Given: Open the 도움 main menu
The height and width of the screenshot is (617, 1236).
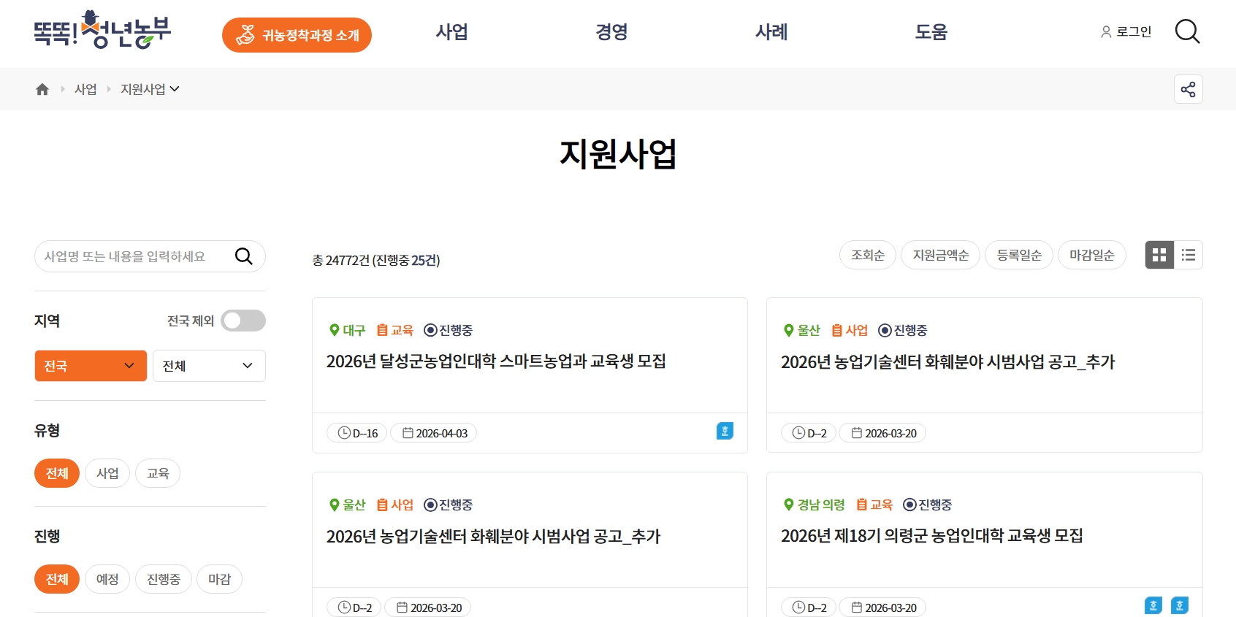Looking at the screenshot, I should (931, 32).
